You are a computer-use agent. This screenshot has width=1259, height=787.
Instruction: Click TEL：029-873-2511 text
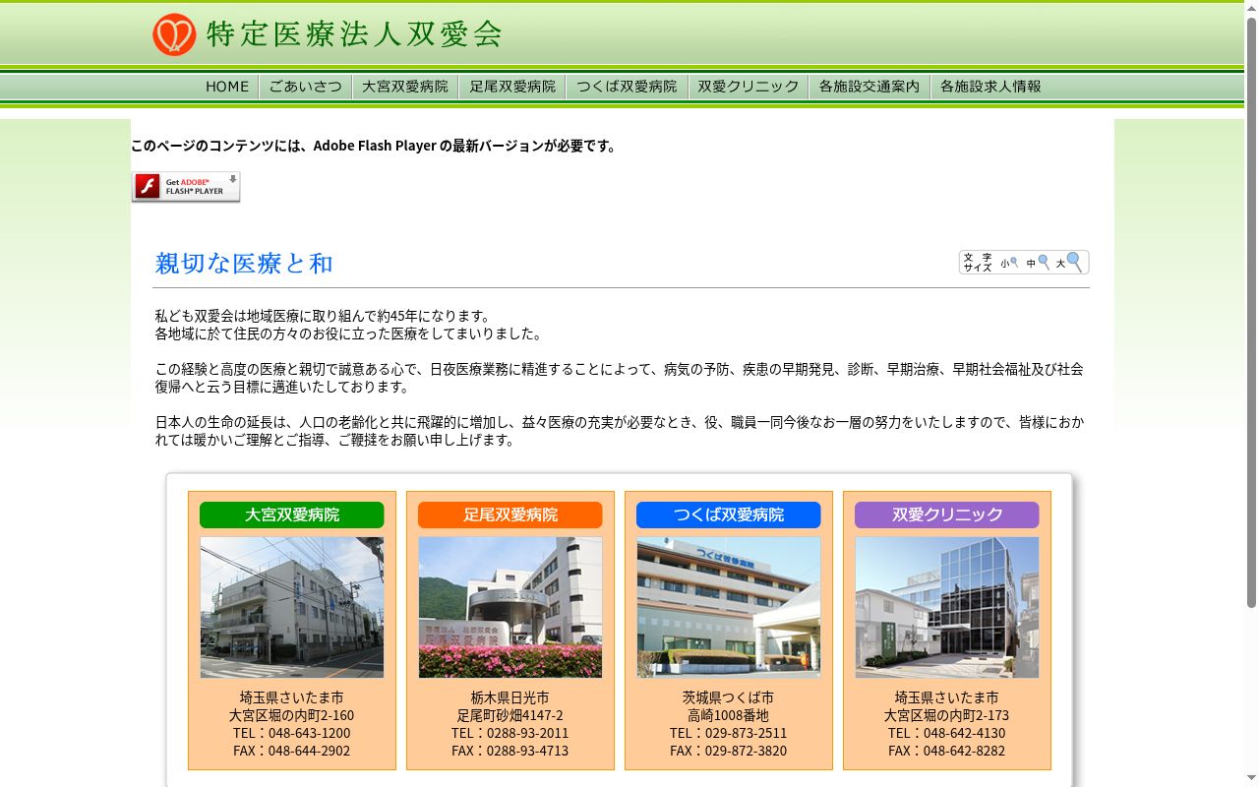[x=729, y=733]
